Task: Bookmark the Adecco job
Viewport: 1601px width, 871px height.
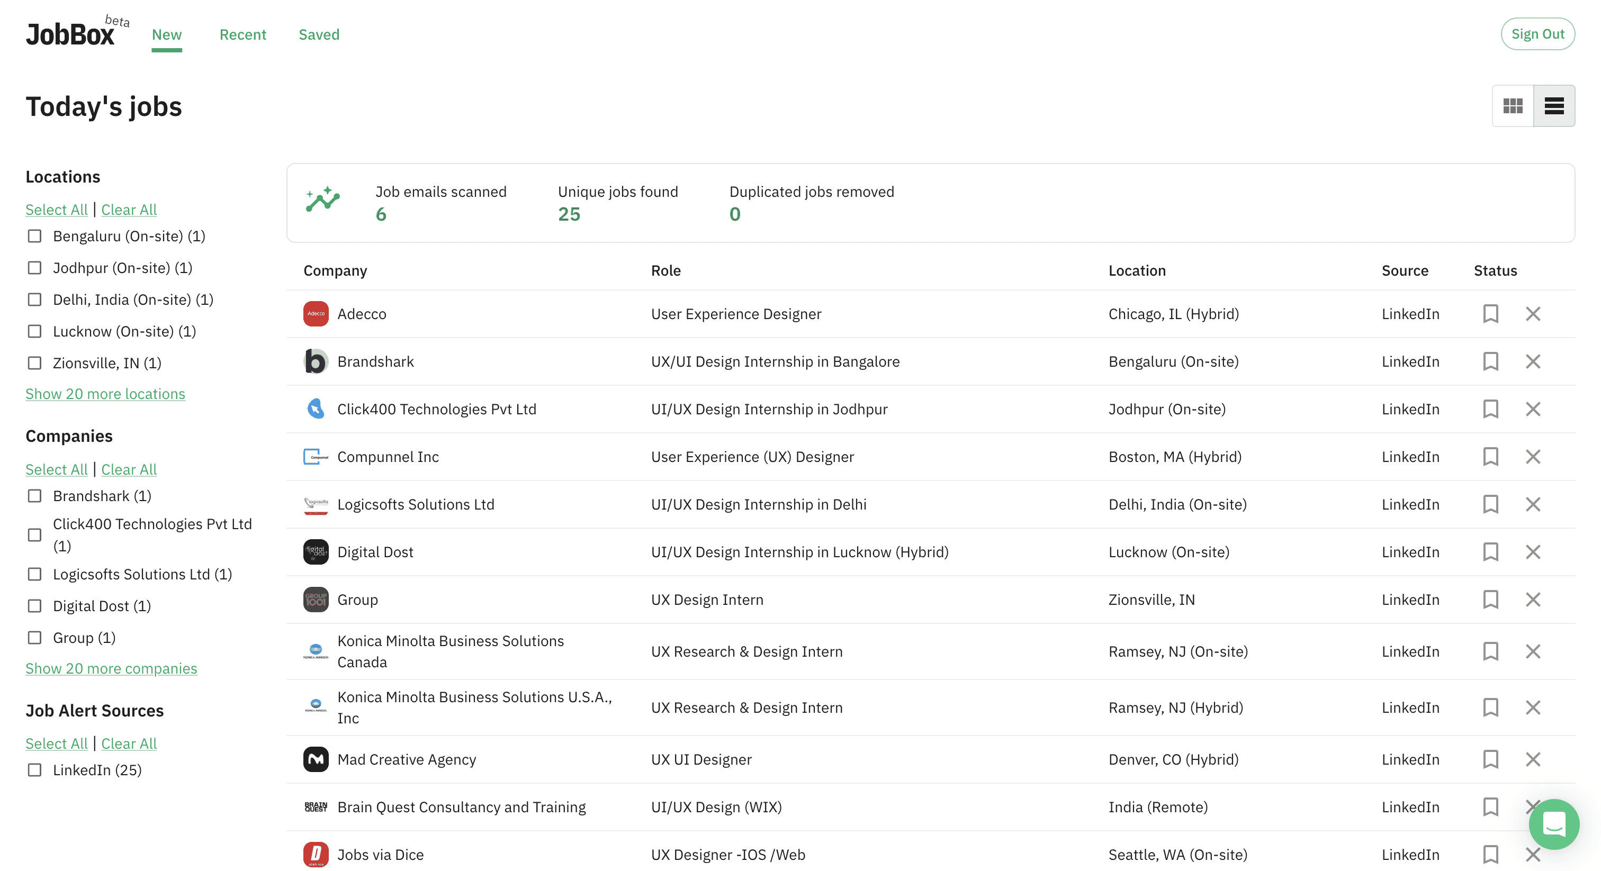Action: pos(1490,314)
